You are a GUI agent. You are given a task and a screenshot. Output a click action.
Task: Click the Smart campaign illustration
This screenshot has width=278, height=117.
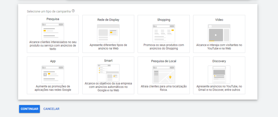tap(108, 73)
